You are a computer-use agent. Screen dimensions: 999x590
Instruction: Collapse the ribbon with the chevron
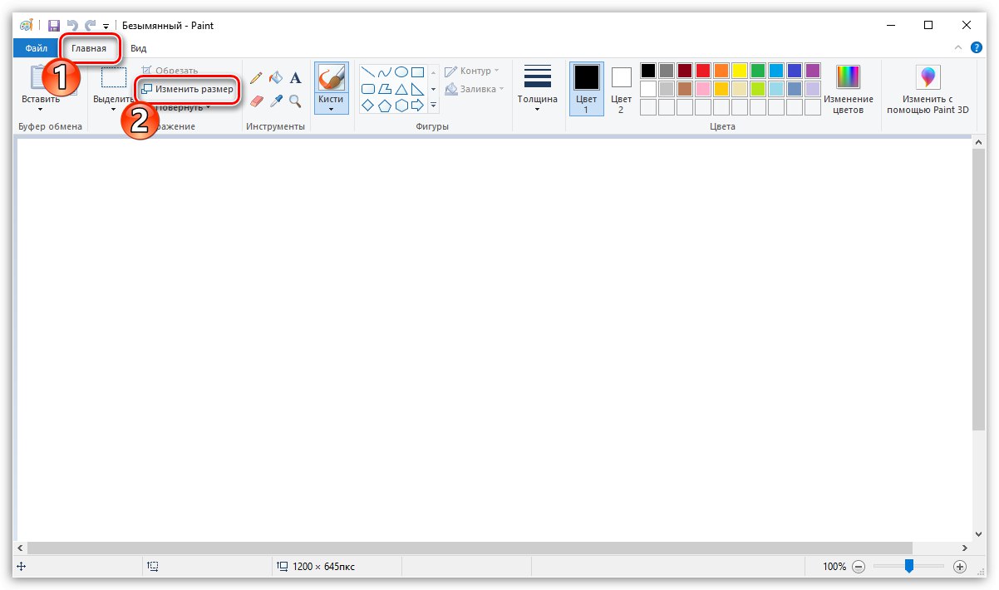coord(957,48)
